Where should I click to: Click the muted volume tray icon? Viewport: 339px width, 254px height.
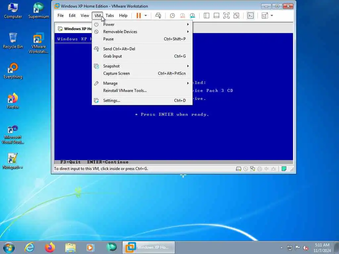coord(306,248)
